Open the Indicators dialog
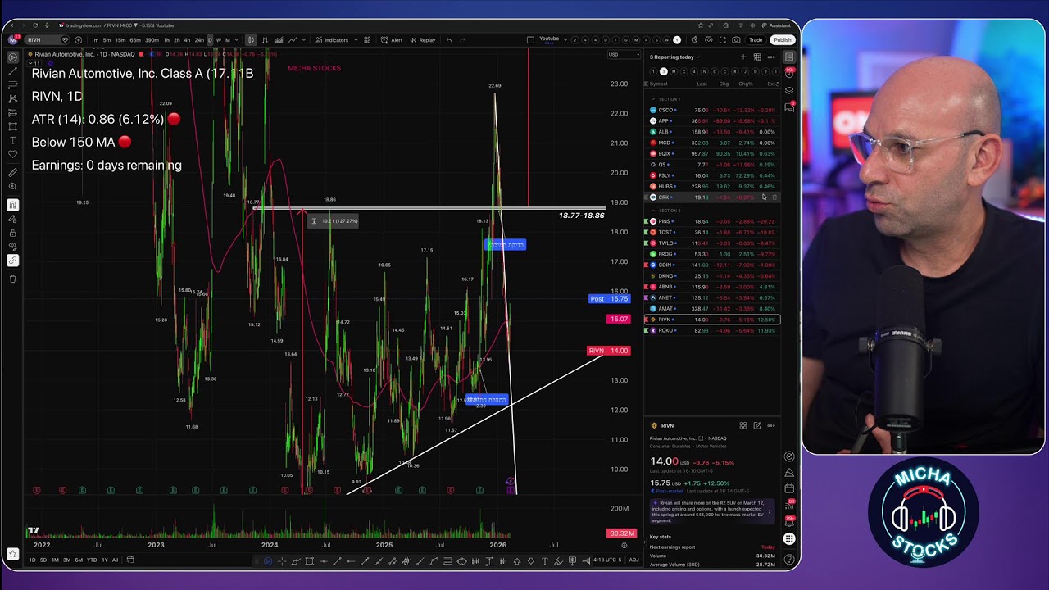The height and width of the screenshot is (590, 1049). pyautogui.click(x=331, y=40)
